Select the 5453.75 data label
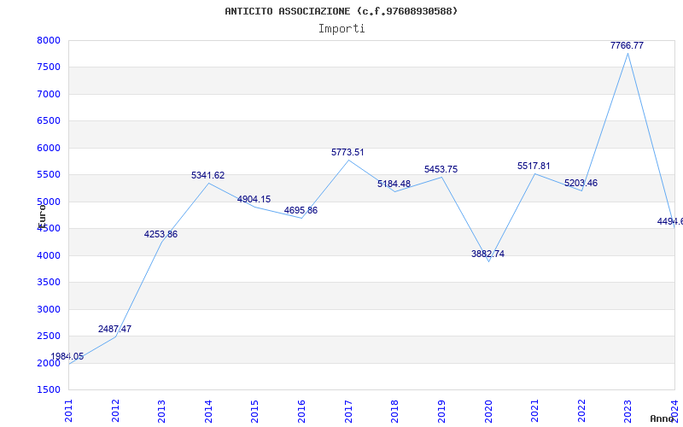The width and height of the screenshot is (683, 427). [441, 169]
